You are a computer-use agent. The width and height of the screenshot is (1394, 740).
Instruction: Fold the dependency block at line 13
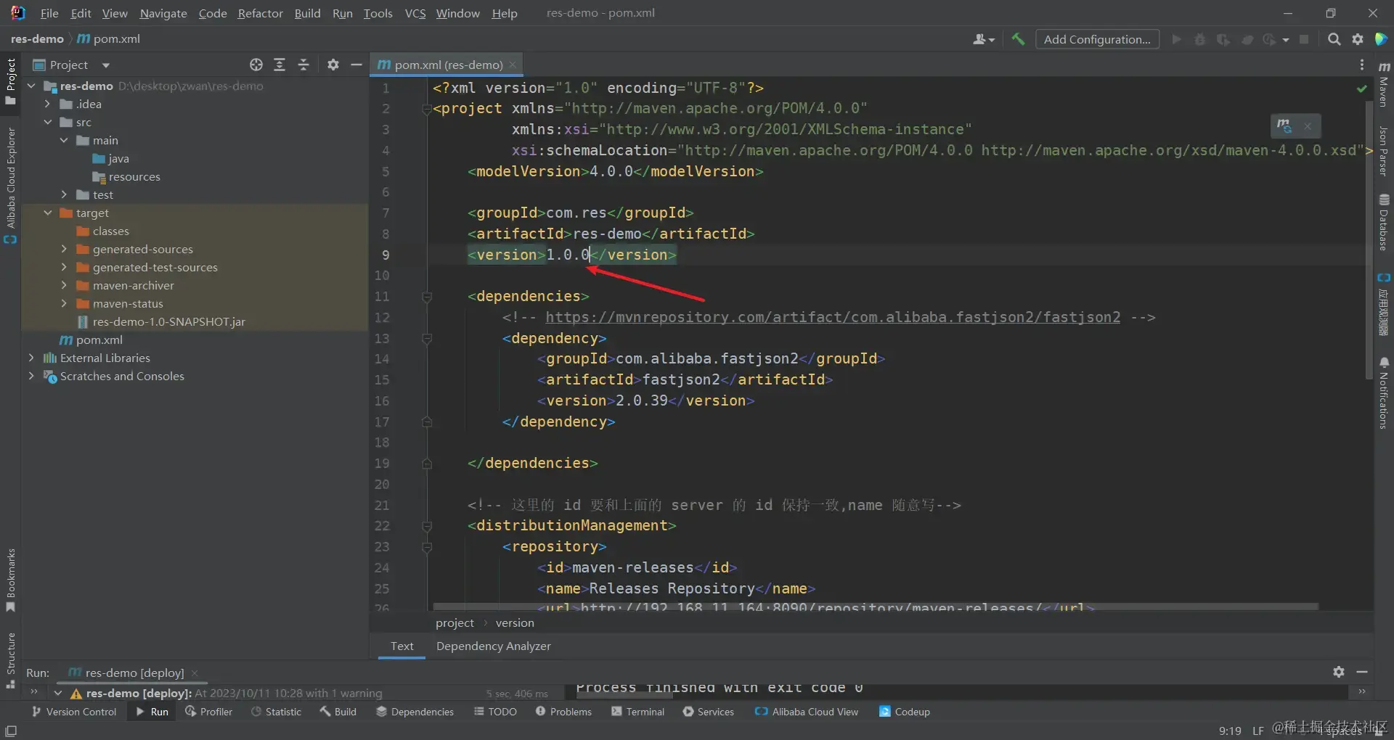coord(427,339)
